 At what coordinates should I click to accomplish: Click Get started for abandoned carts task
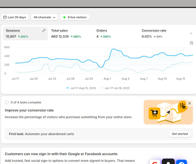(180, 134)
